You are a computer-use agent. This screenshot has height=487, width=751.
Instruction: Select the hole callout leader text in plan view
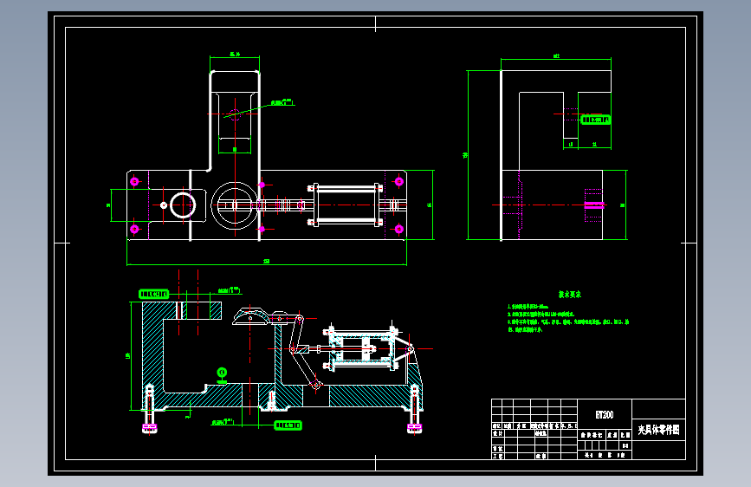(x=282, y=102)
